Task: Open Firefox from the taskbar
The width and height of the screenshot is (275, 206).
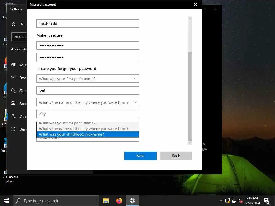Action: tap(119, 201)
